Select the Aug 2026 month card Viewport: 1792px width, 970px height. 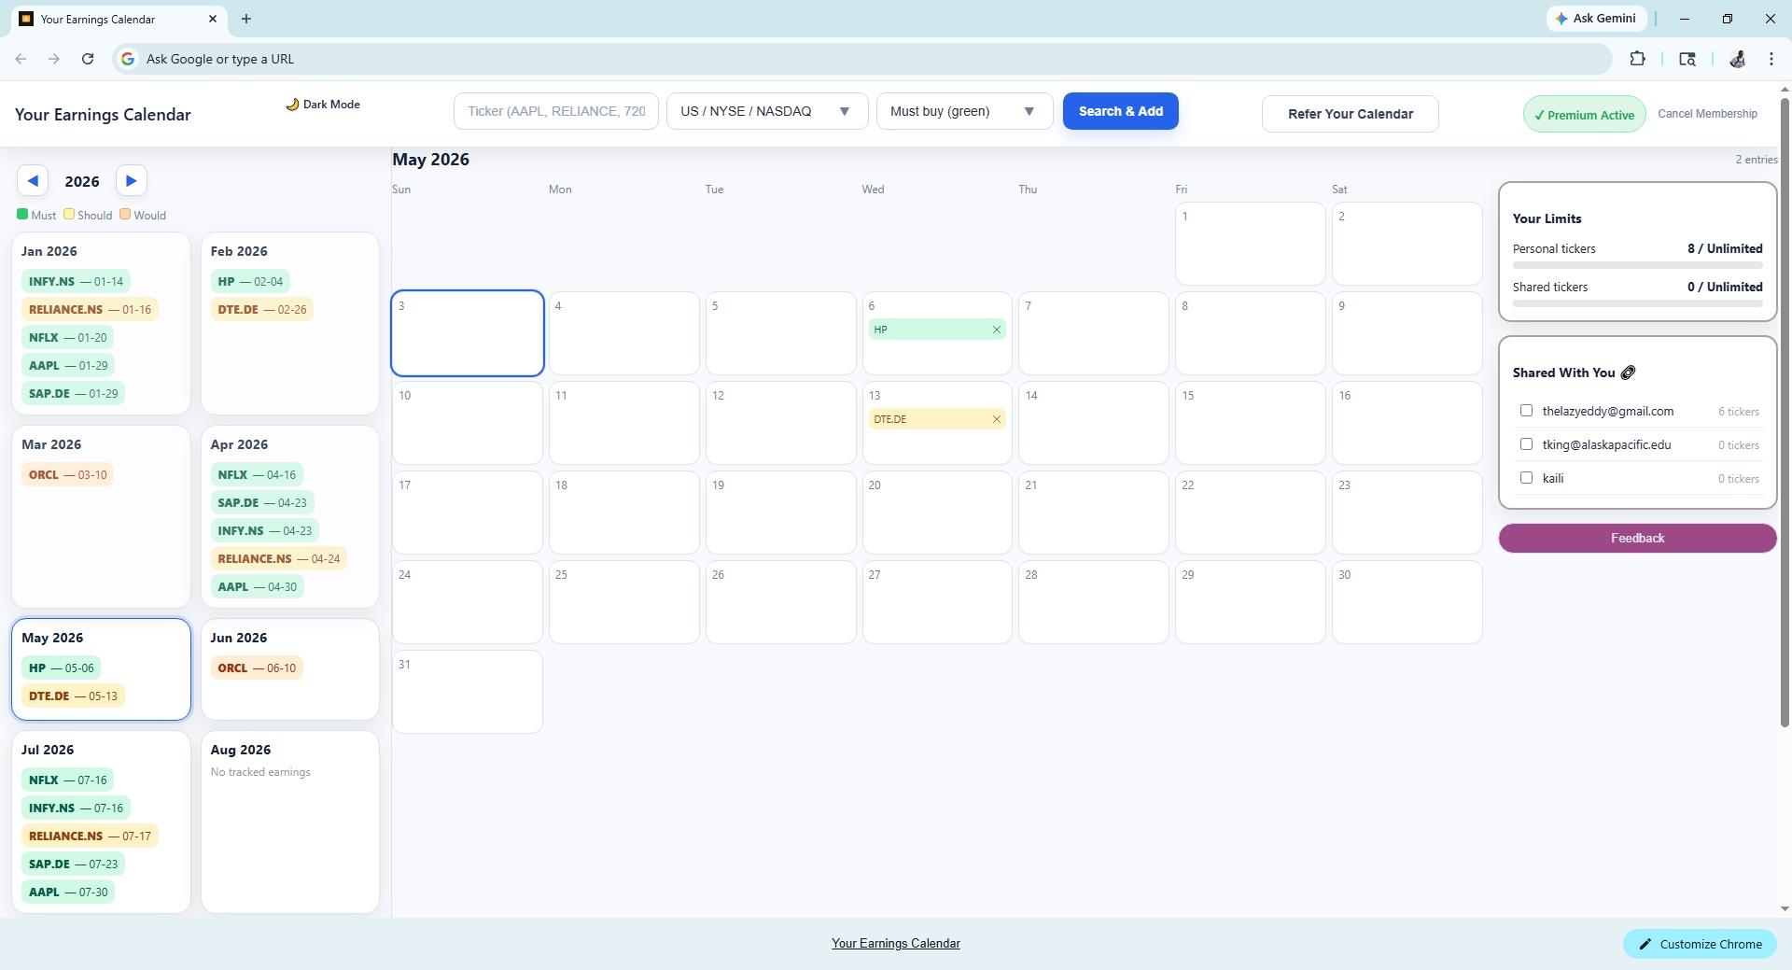point(290,822)
